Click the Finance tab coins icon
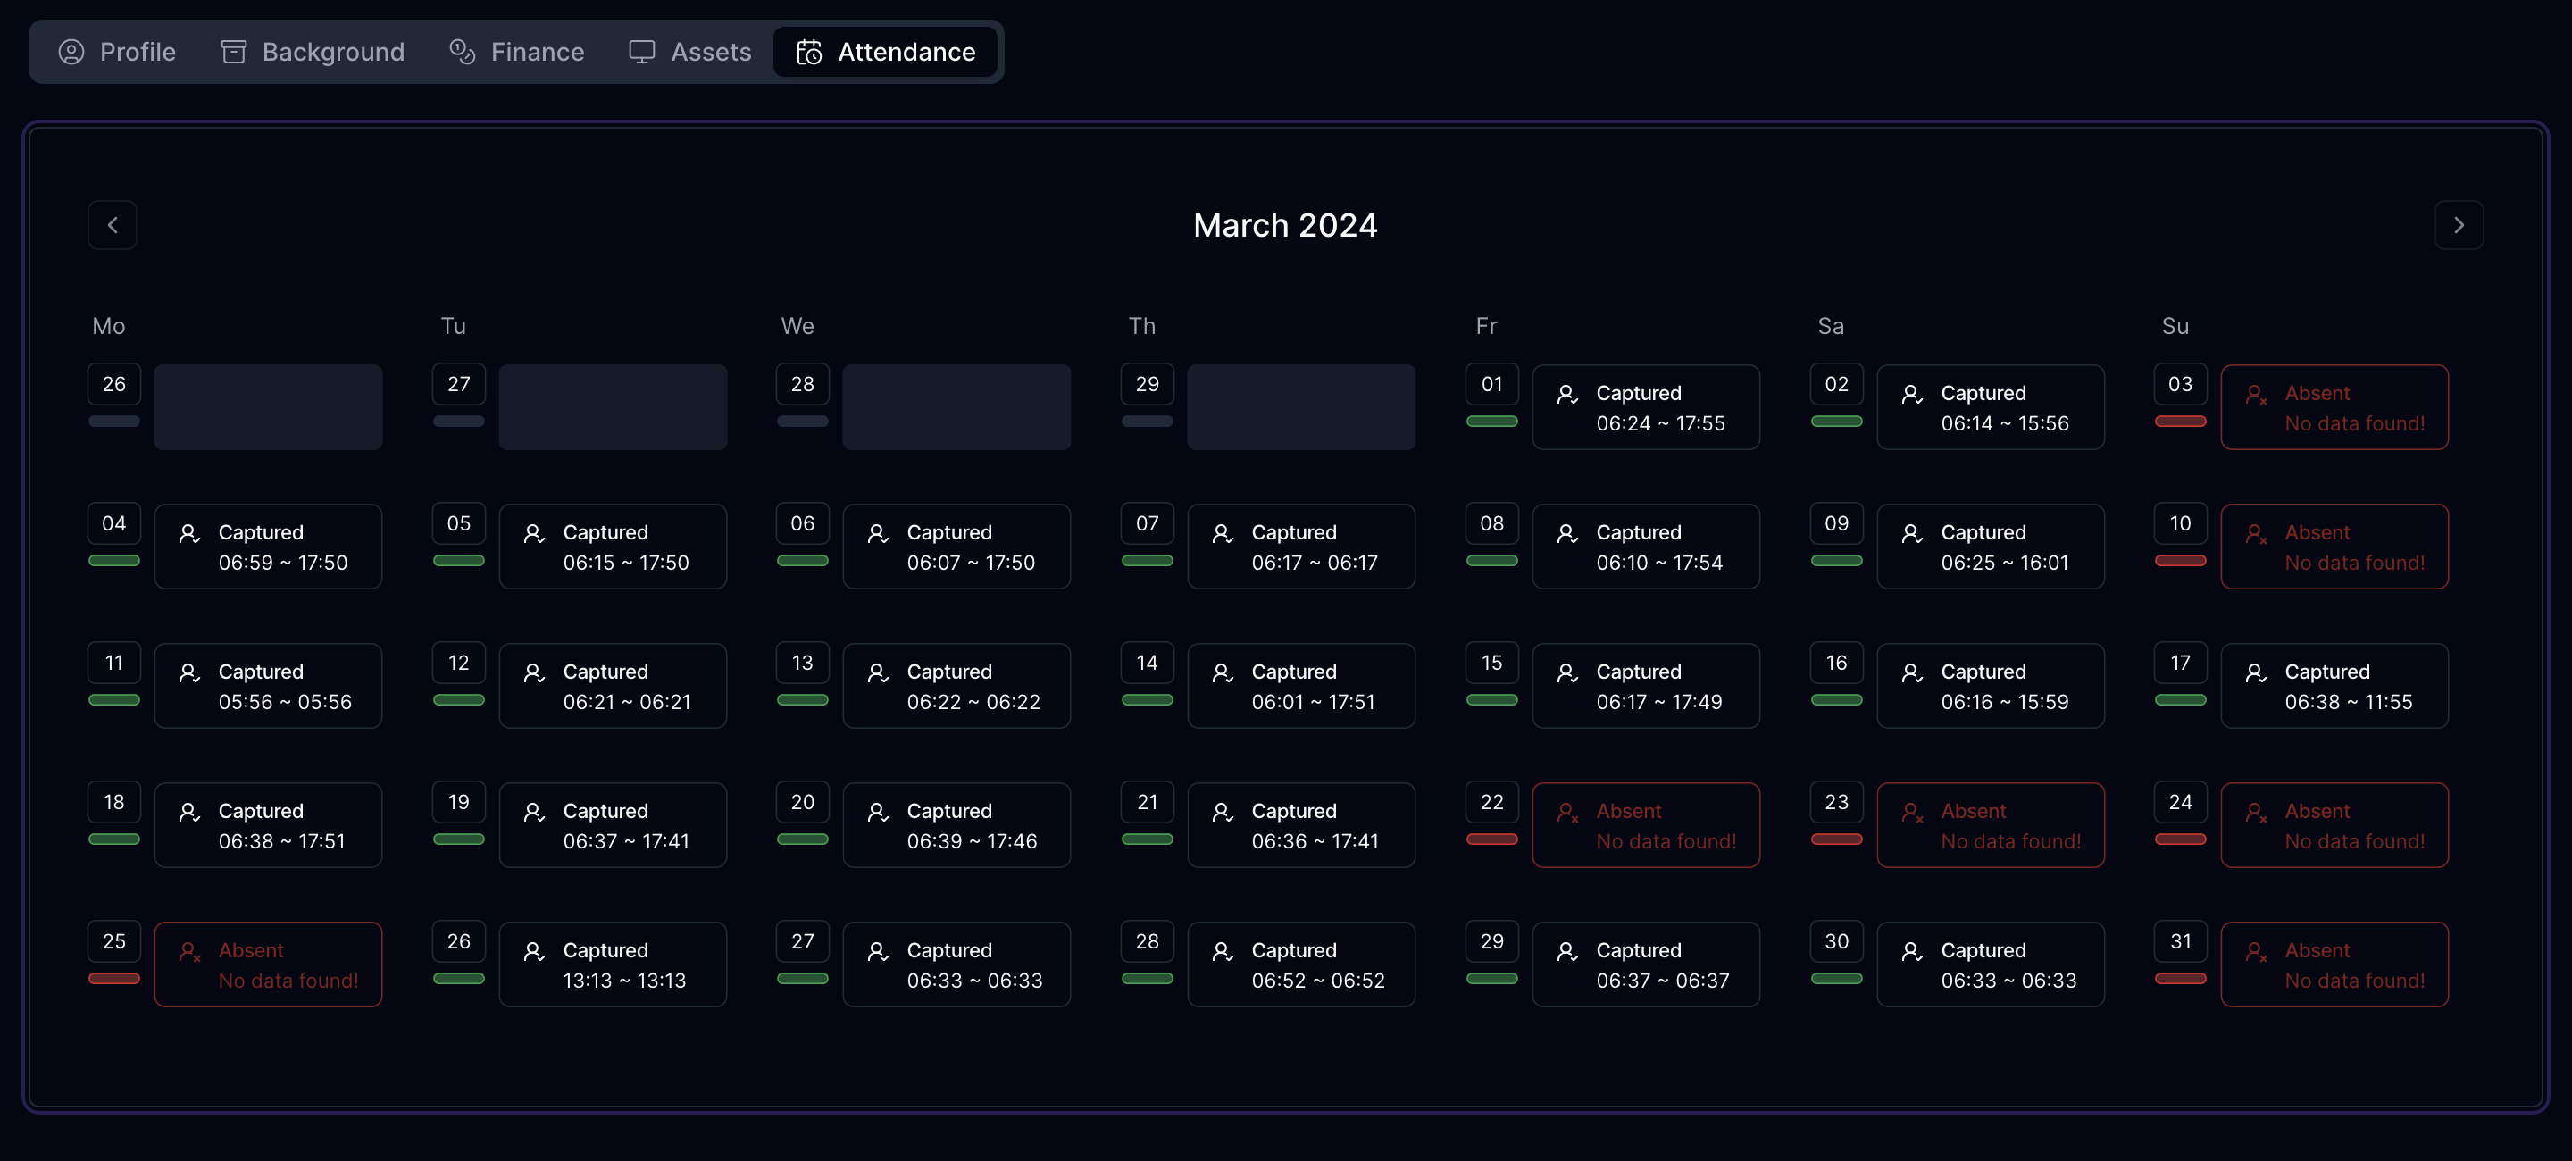This screenshot has width=2572, height=1161. click(x=462, y=52)
